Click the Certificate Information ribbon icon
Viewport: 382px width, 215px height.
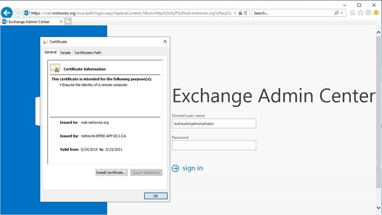pos(55,68)
